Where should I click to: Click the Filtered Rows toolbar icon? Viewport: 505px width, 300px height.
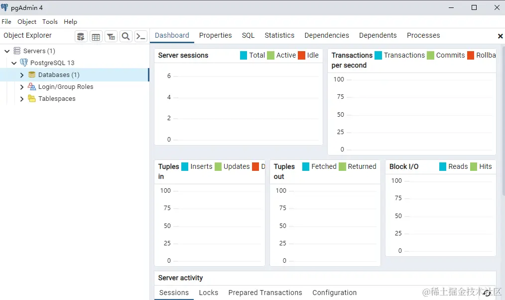(x=111, y=37)
